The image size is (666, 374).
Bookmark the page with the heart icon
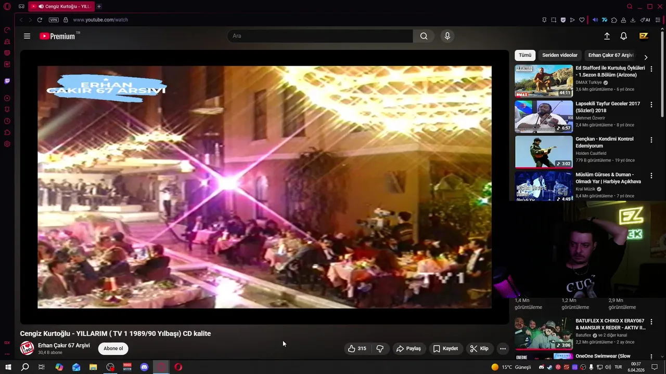(582, 20)
